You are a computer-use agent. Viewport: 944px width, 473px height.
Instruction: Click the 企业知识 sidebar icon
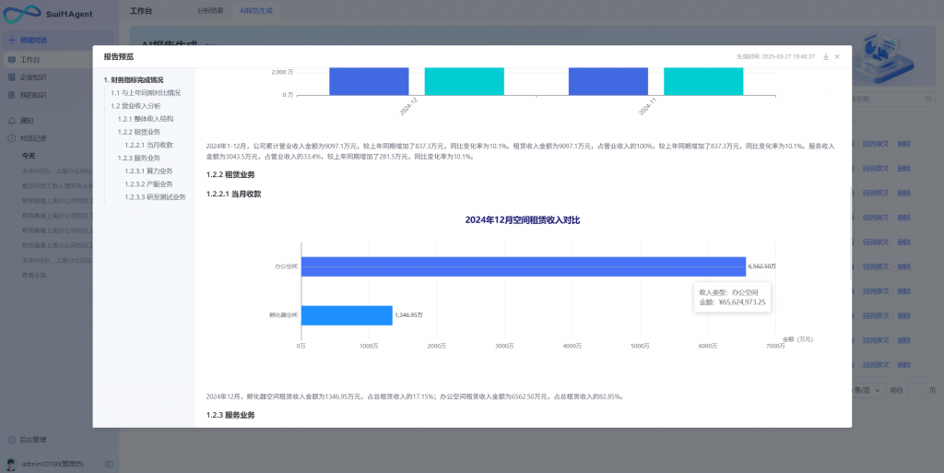pos(11,77)
